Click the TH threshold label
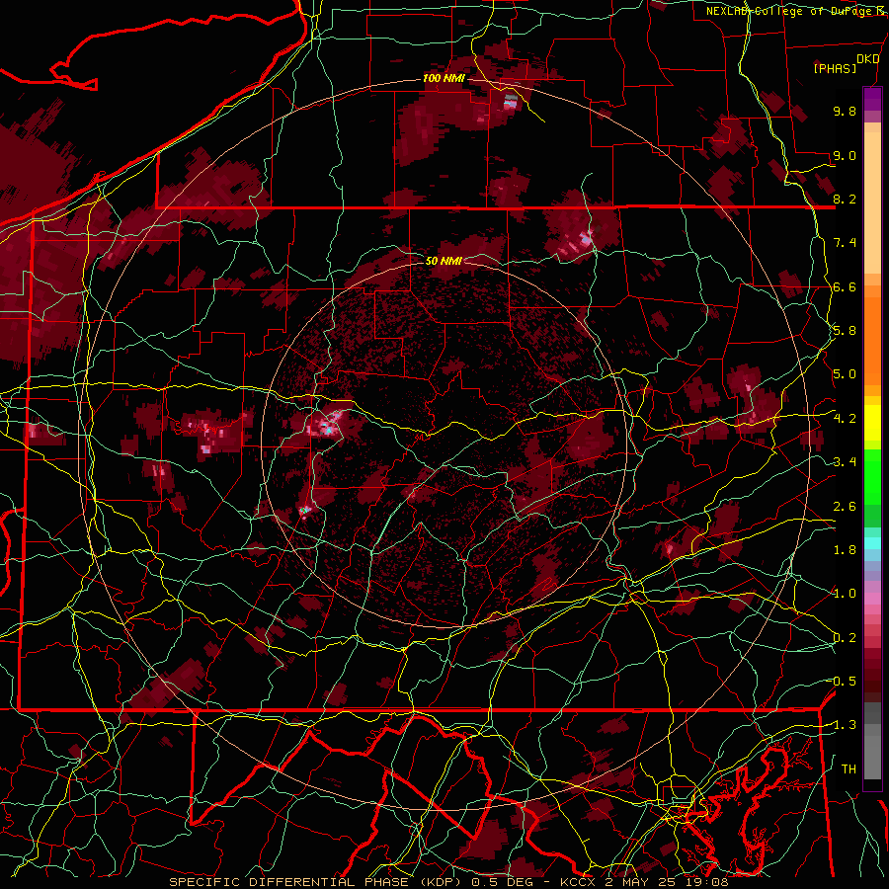Screen dimensions: 889x889 point(849,769)
